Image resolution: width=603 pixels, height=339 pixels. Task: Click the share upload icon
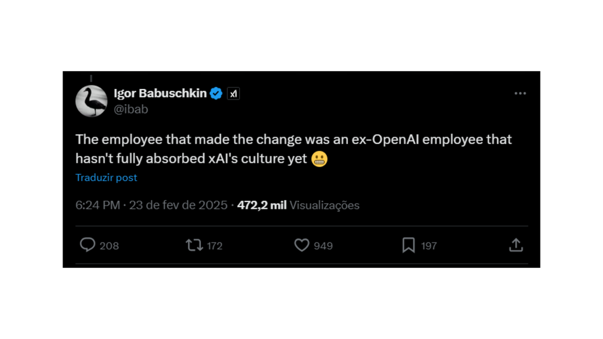click(x=516, y=245)
